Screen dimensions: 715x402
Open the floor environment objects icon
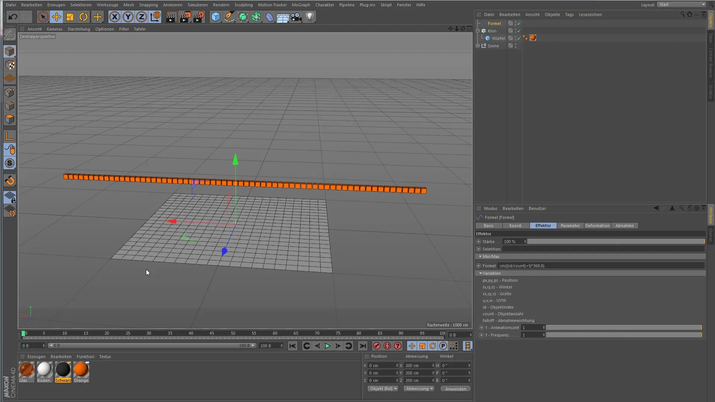[283, 17]
